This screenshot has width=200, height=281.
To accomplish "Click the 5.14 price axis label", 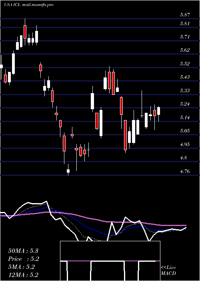I will [185, 118].
